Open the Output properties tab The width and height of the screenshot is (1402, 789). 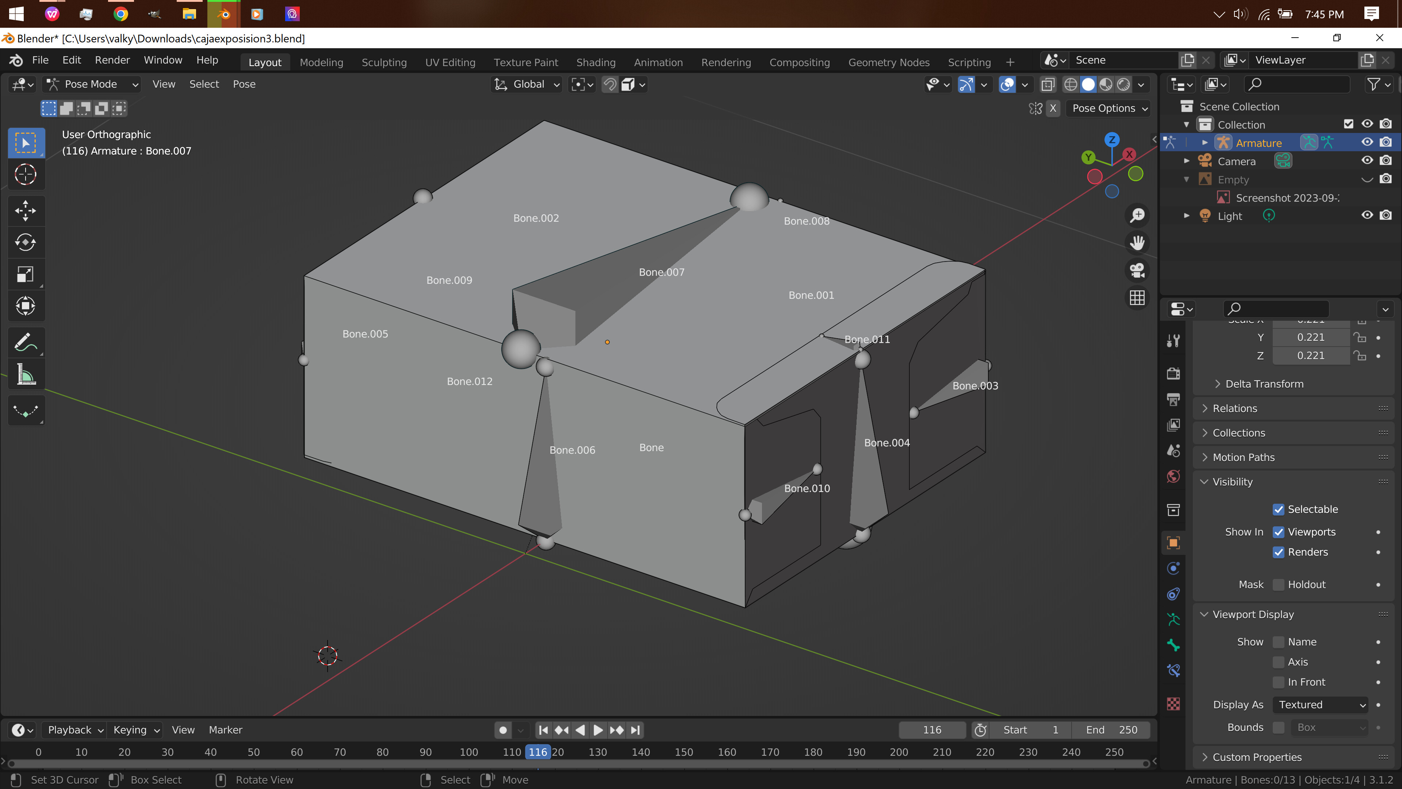(1173, 399)
